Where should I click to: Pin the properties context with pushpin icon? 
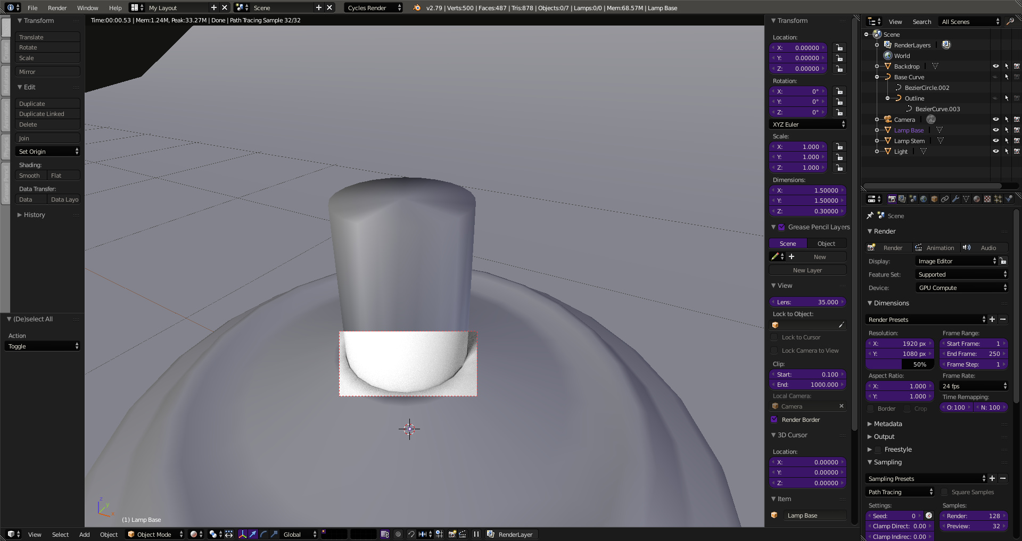[x=870, y=215]
